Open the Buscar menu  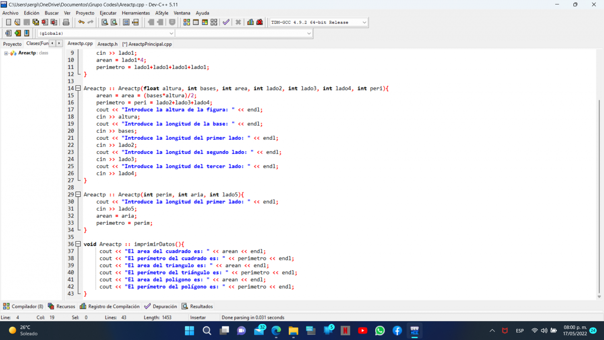coord(52,13)
